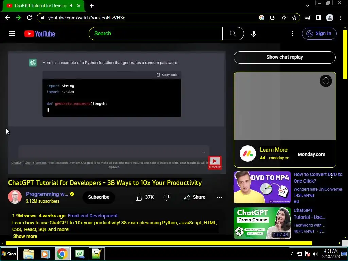Viewport: 348px width, 261px height.
Task: Open YouTube settings three-dot menu
Action: [x=293, y=34]
